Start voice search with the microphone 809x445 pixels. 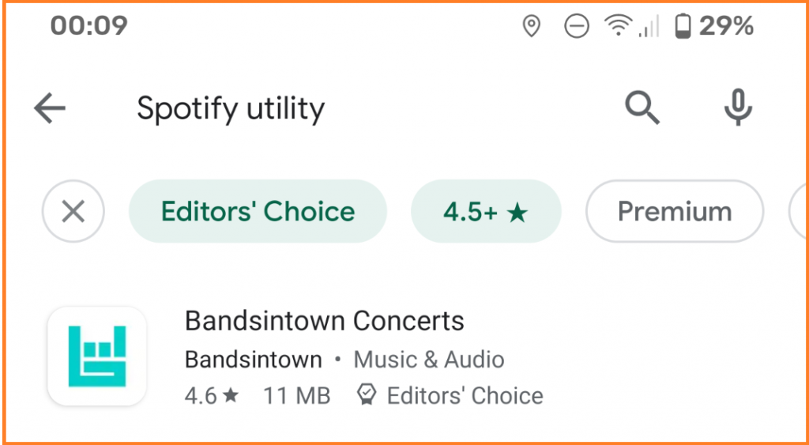point(738,108)
